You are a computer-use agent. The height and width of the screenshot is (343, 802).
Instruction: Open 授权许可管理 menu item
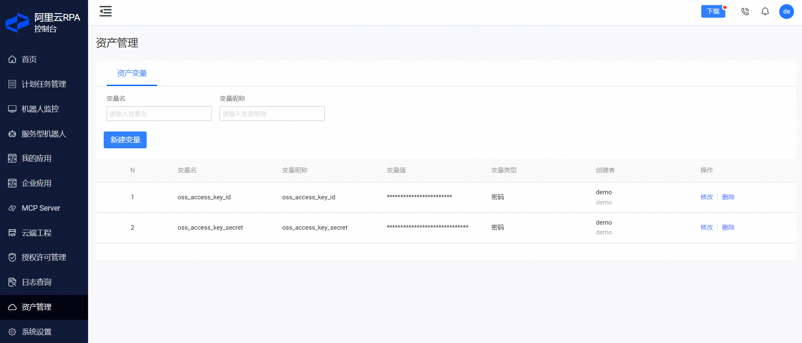coord(44,257)
